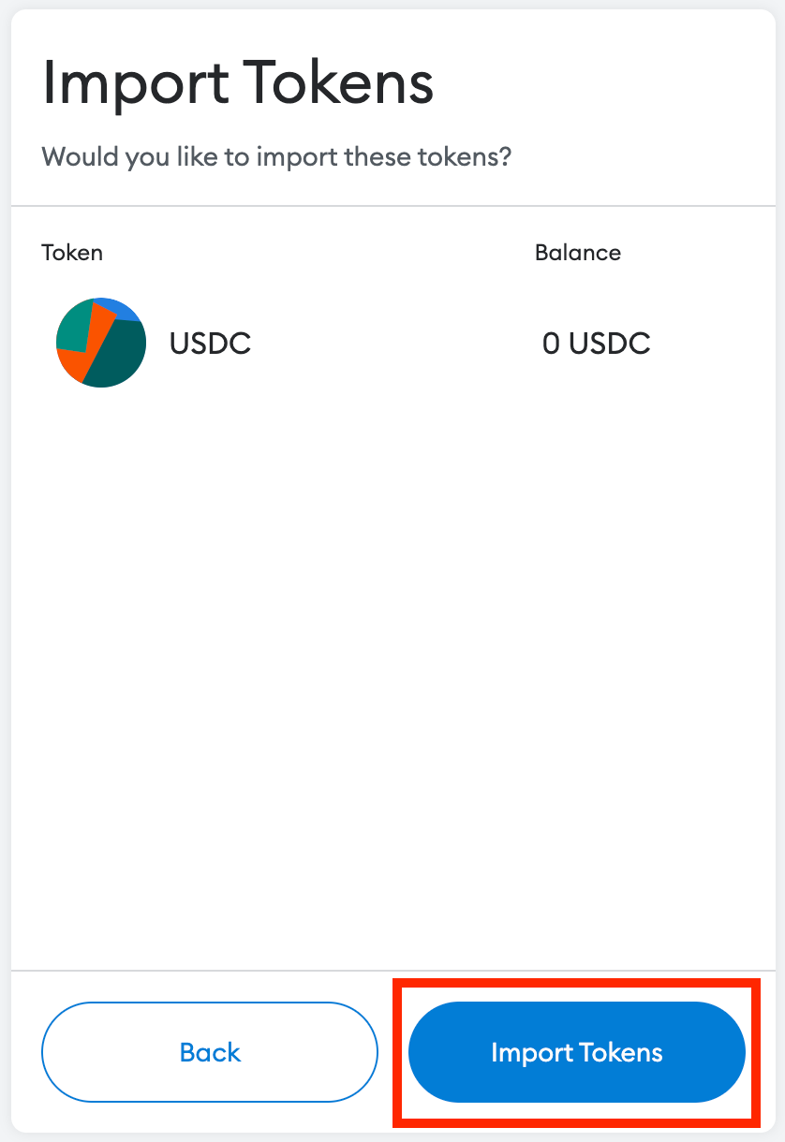Go back using the Back button

(210, 1052)
